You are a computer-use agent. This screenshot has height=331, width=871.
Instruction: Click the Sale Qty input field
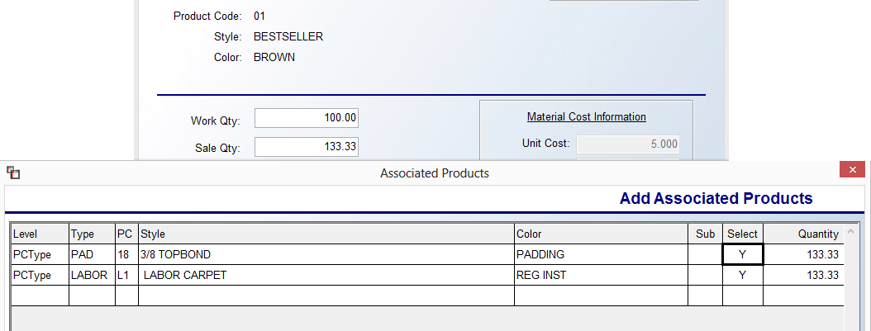click(307, 147)
